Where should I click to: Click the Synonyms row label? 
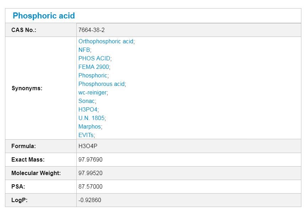(x=27, y=88)
